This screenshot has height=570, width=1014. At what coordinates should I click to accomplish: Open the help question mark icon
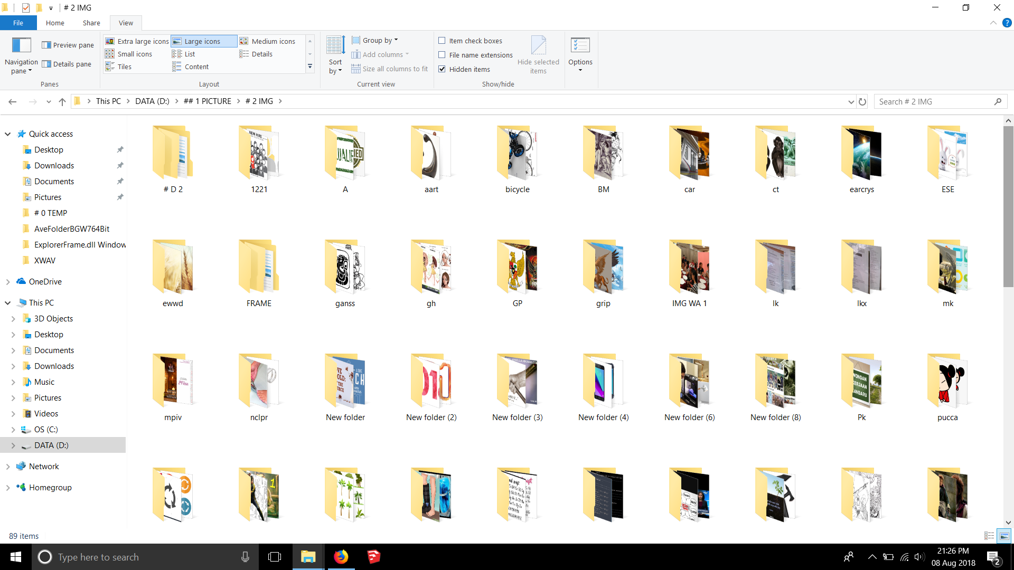pyautogui.click(x=1007, y=23)
